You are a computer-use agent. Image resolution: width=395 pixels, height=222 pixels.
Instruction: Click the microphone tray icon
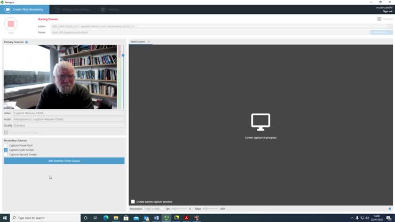pos(357,218)
